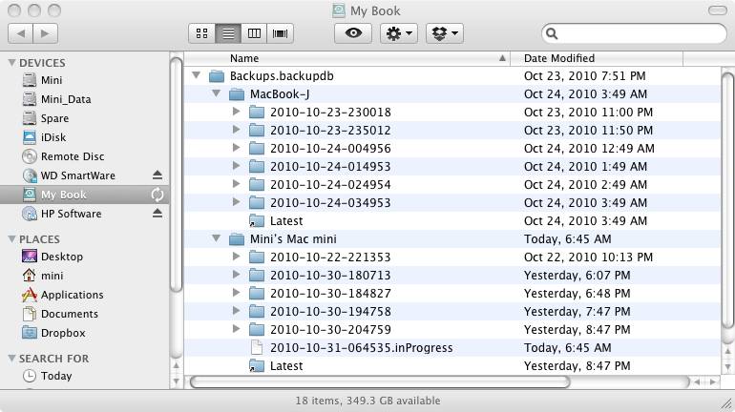The image size is (735, 412).
Task: Collapse the SEARCH FOR section
Action: coord(11,359)
